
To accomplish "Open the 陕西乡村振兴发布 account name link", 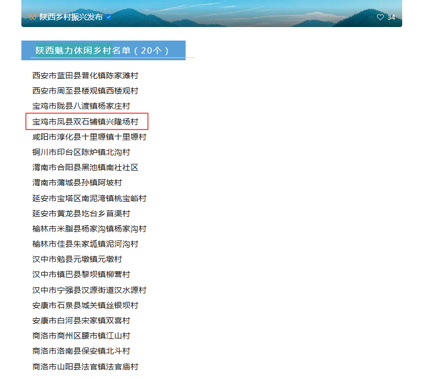I will tap(71, 17).
